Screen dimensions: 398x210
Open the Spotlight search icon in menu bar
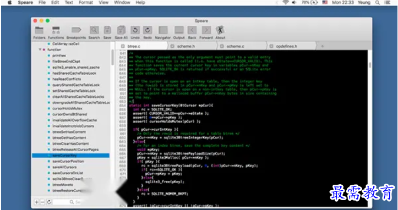point(378,3)
